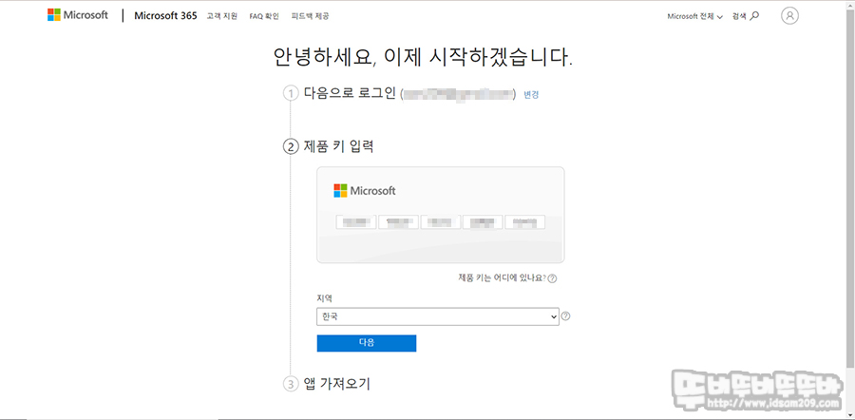Click the 다음으로 로그인 step heading
This screenshot has height=420, width=855.
coord(350,94)
